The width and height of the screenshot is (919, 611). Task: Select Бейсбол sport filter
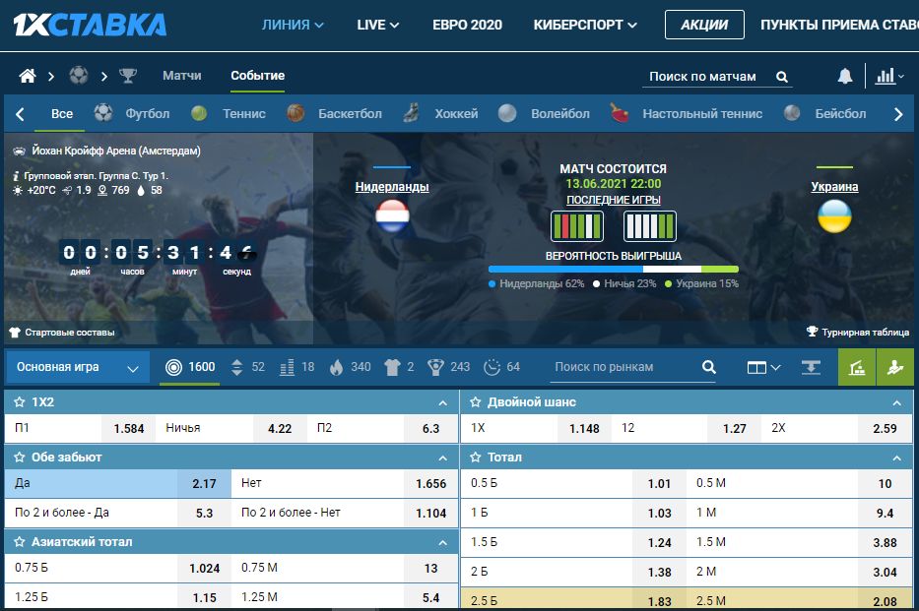(824, 113)
